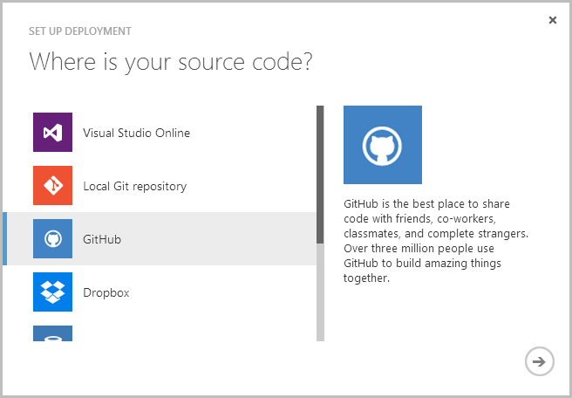Click the GitHub octocat list icon
This screenshot has width=572, height=398.
(52, 239)
